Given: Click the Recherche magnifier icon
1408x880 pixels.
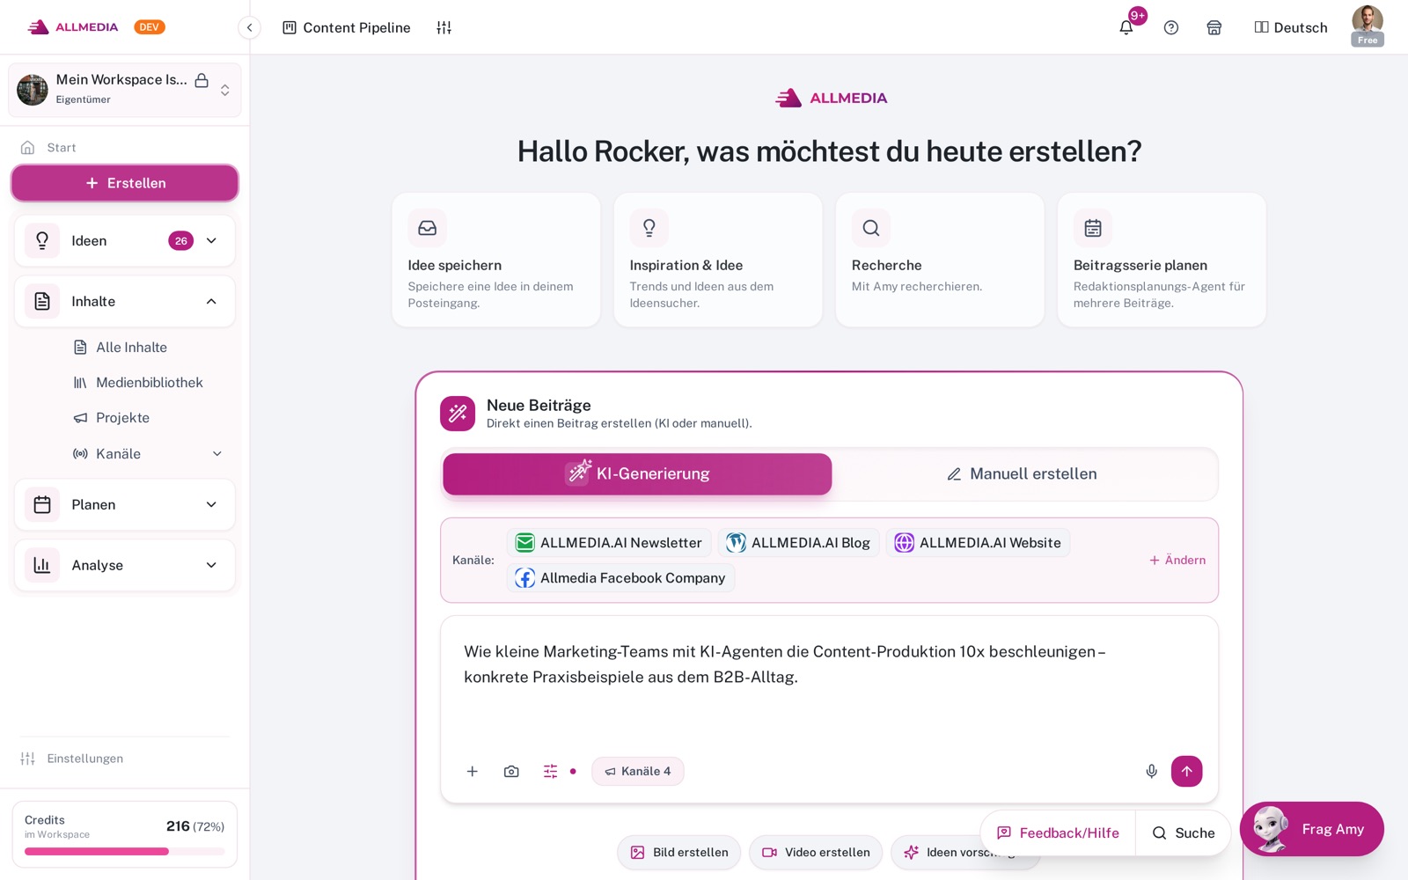Looking at the screenshot, I should [x=871, y=228].
